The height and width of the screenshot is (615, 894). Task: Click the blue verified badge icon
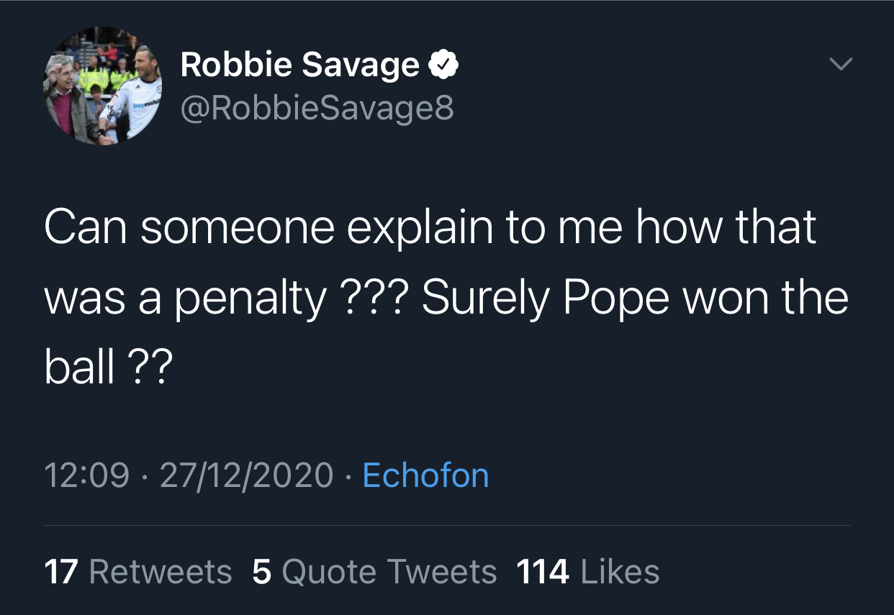click(x=444, y=65)
